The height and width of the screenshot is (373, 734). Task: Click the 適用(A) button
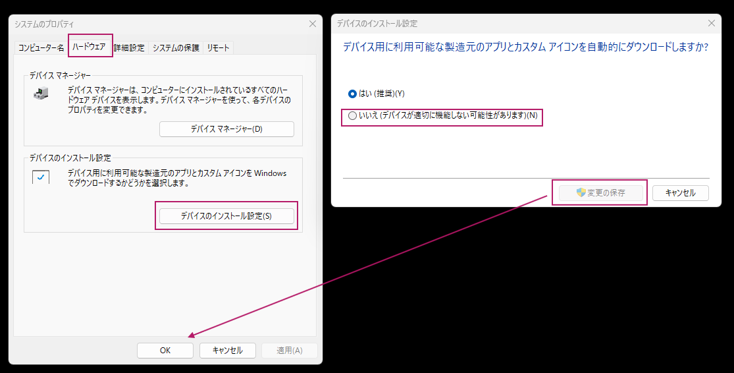[x=290, y=351]
